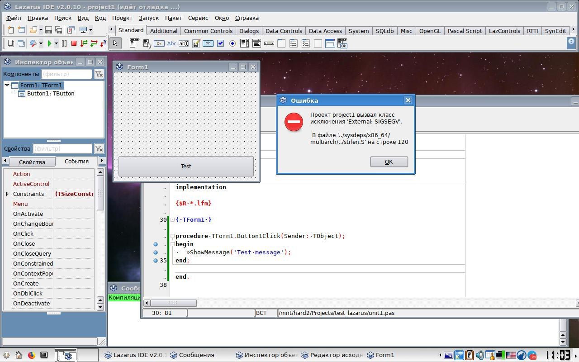This screenshot has height=362, width=579.
Task: Select the TRadioButton palette component
Action: 233,43
